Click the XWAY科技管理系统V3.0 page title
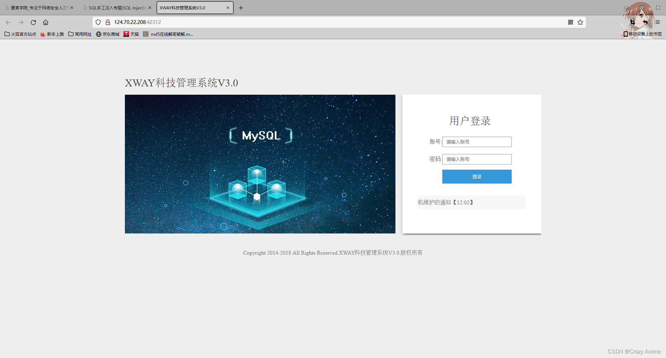 [x=181, y=83]
